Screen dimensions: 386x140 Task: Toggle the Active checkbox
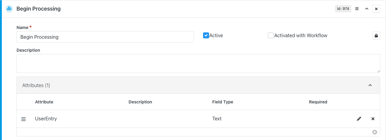point(206,35)
